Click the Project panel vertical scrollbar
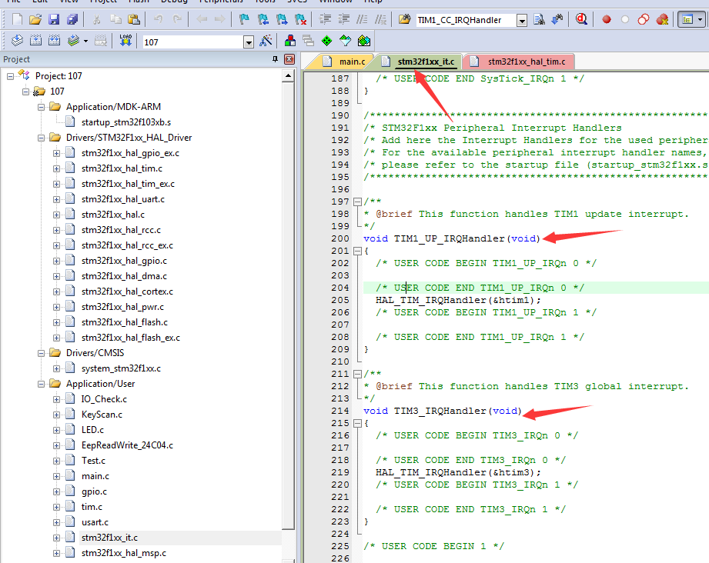709x563 pixels. tap(289, 308)
